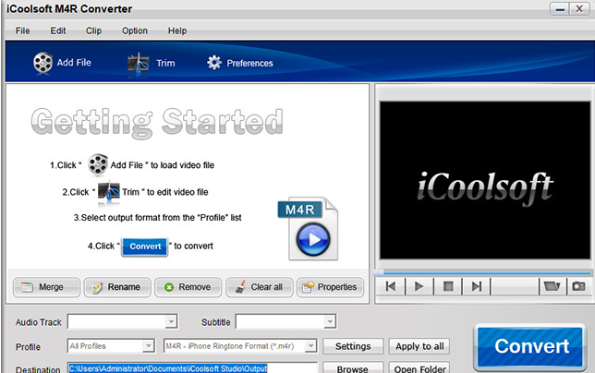Play the preview video
Screen dimensions: 595x373
click(x=419, y=286)
